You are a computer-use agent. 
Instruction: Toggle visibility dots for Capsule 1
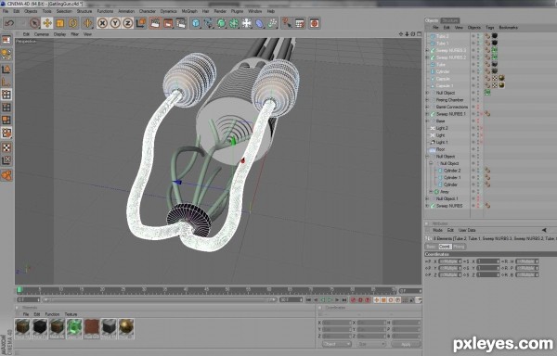point(478,86)
